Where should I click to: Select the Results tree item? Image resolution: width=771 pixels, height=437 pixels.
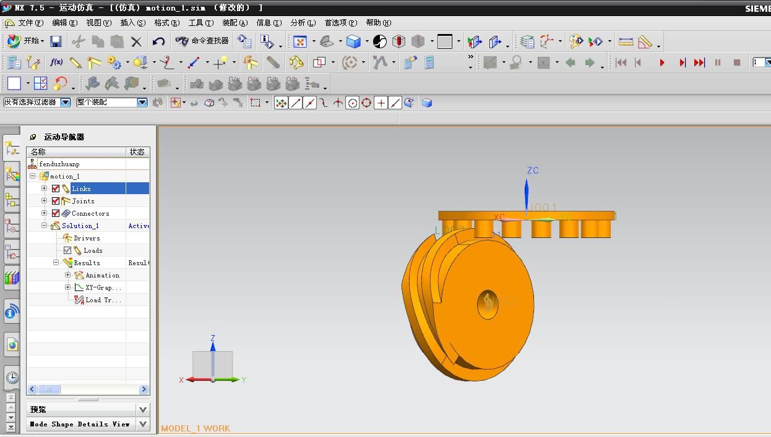tap(87, 263)
